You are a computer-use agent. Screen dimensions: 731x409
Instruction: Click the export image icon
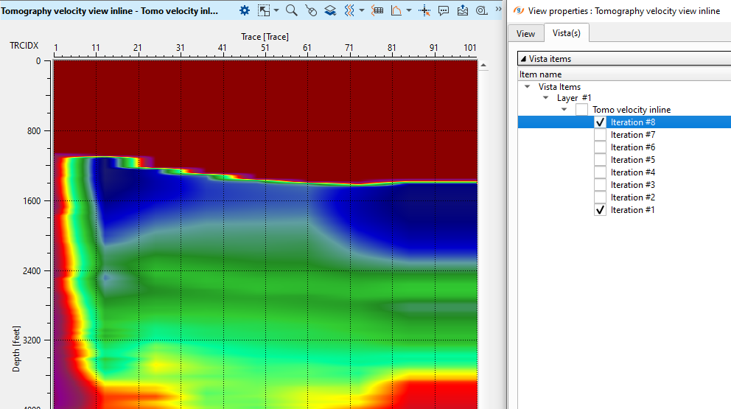(x=463, y=10)
